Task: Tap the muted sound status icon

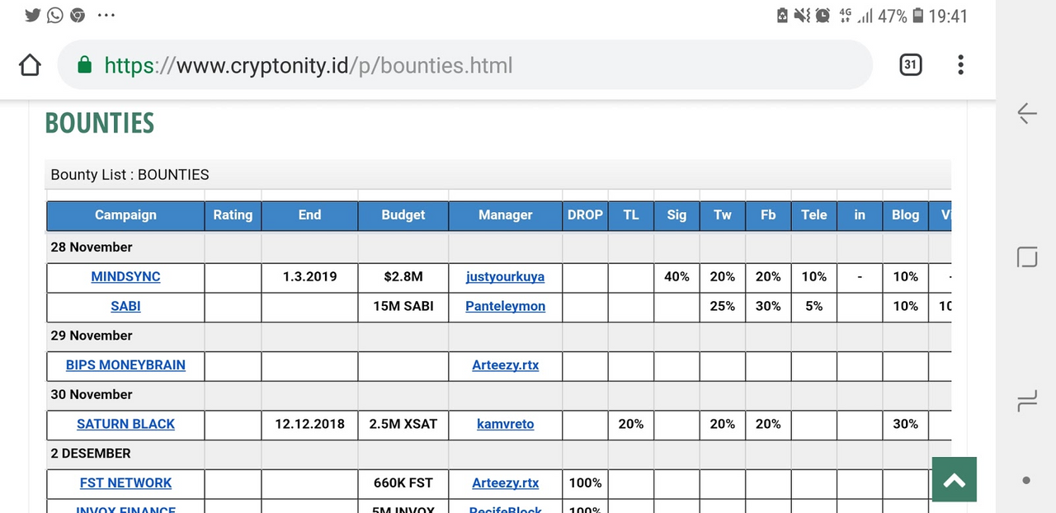Action: click(x=802, y=16)
